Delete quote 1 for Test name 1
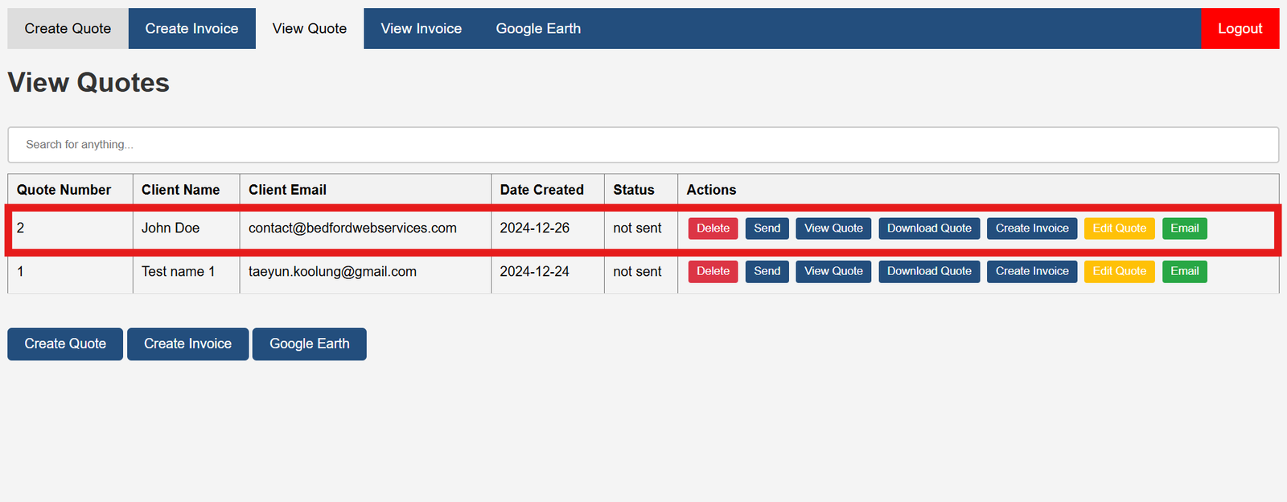 coord(713,271)
